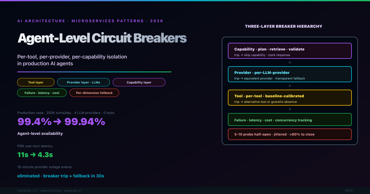Image resolution: width=370 pixels, height=194 pixels.
Task: Click the purple Capability layer pill
Action: click(139, 82)
